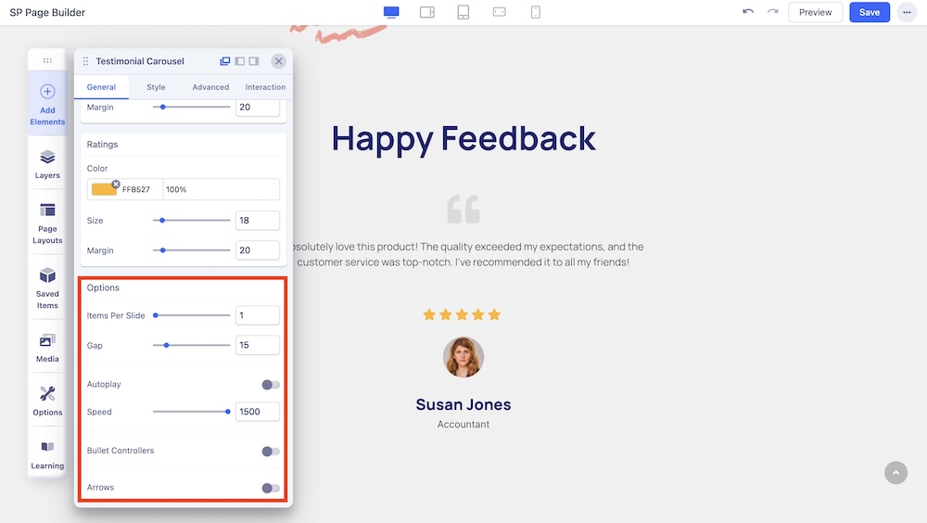This screenshot has height=523, width=927.
Task: Turn on Bullet Controllers switch
Action: (270, 452)
